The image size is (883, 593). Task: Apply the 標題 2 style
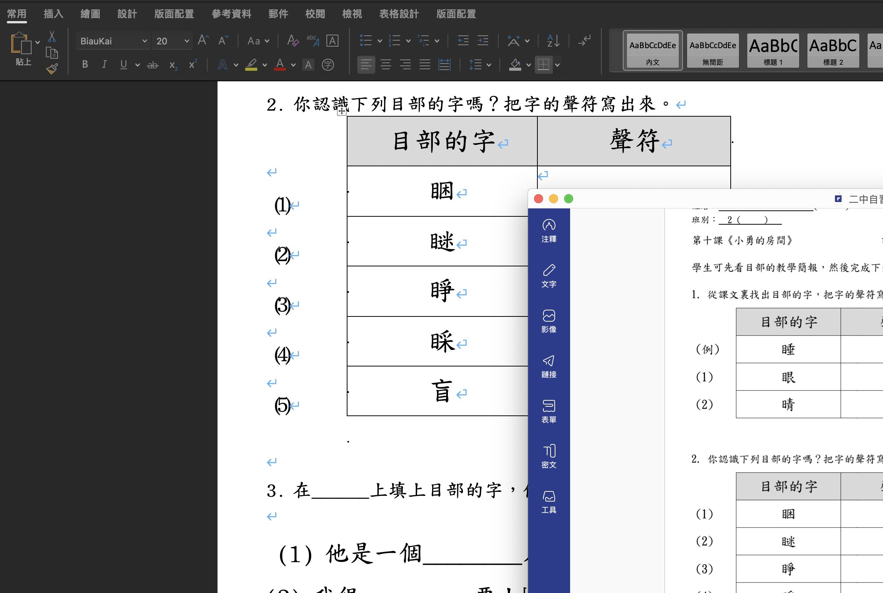833,51
